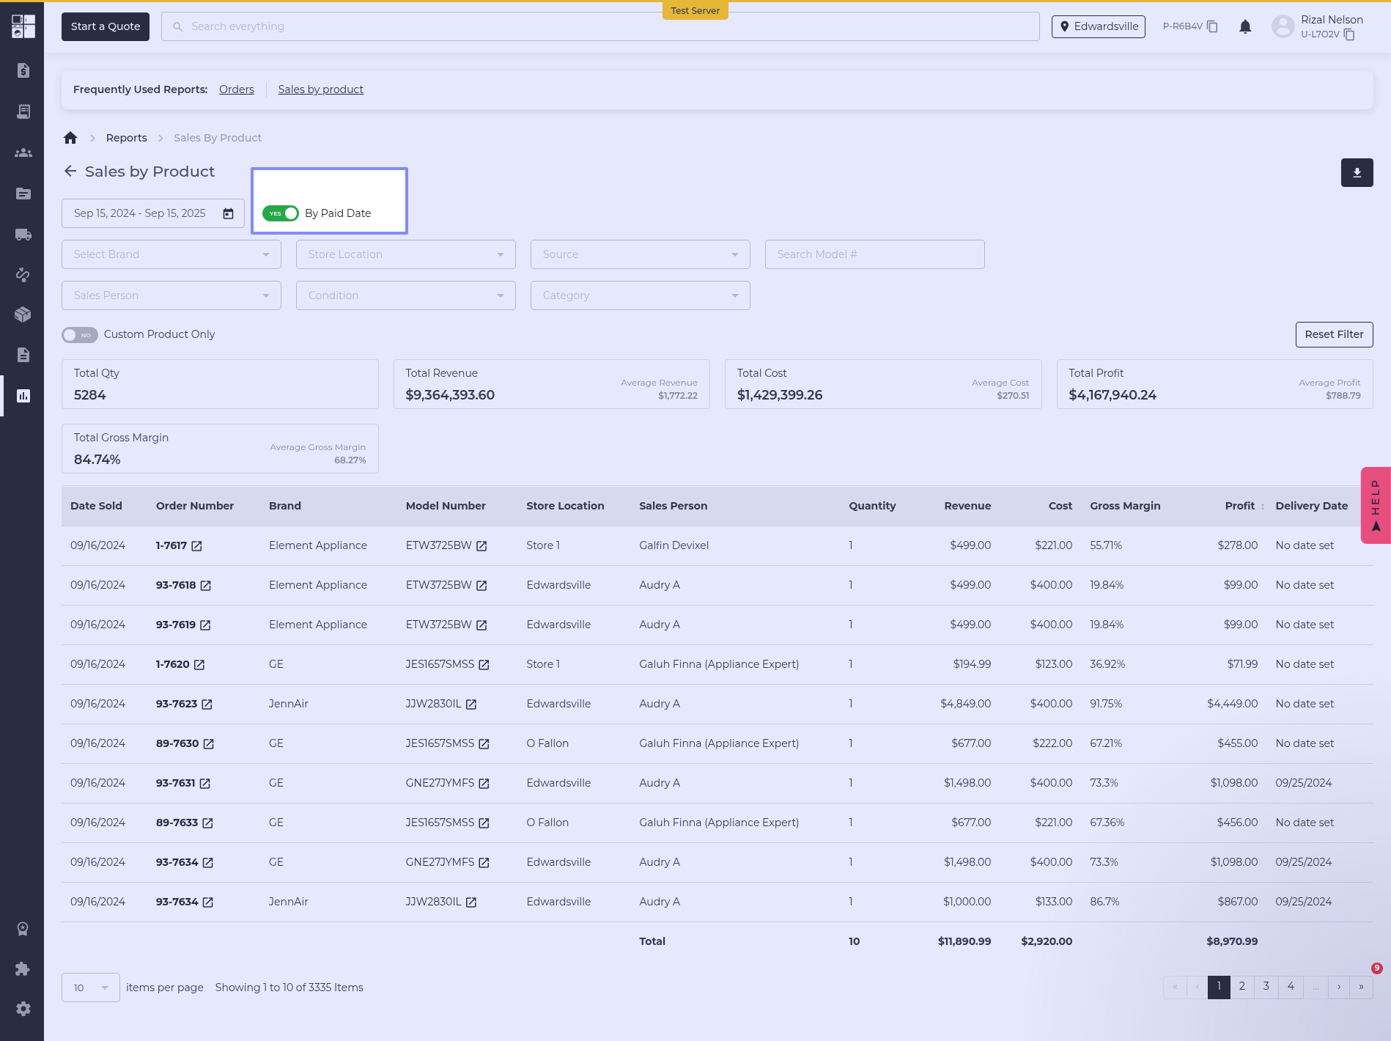Click the home breadcrumb icon
Viewport: 1391px width, 1041px height.
pyautogui.click(x=70, y=138)
